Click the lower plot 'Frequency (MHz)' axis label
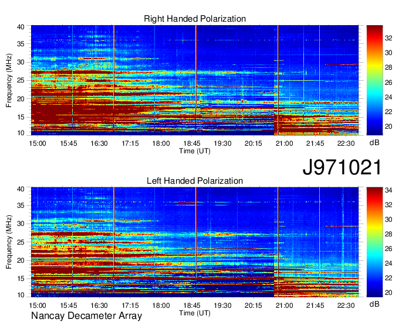Image resolution: width=399 pixels, height=323 pixels. click(x=9, y=242)
